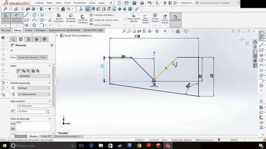
Task: Select the Sketch Fillet tool
Action: [x=42, y=25]
